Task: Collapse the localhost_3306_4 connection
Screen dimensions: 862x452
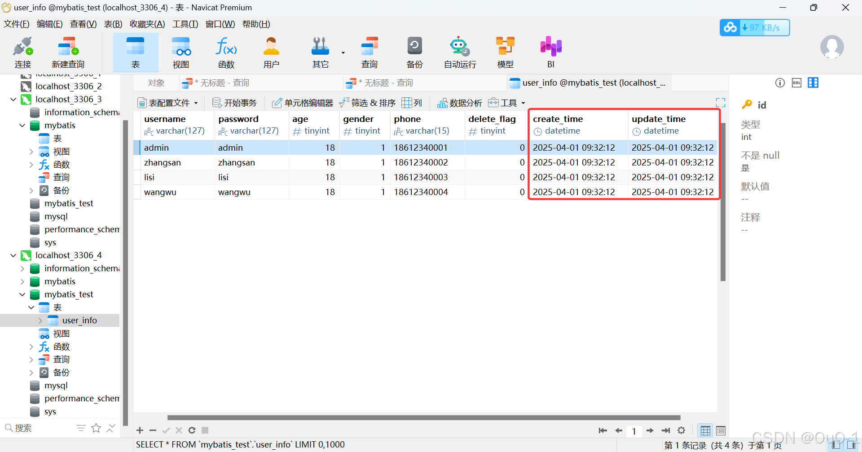Action: pos(13,255)
